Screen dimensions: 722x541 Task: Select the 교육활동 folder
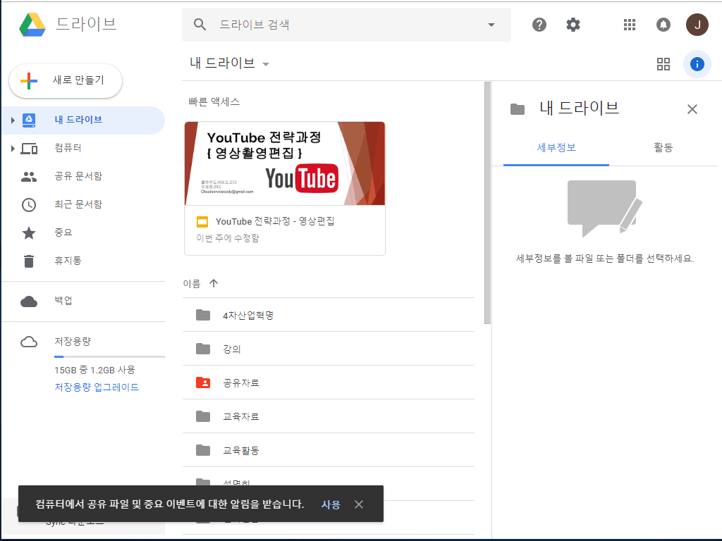click(329, 450)
